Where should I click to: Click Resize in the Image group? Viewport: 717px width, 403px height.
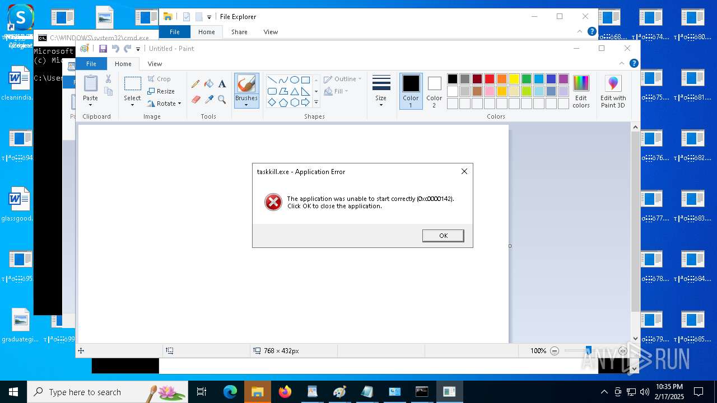161,91
